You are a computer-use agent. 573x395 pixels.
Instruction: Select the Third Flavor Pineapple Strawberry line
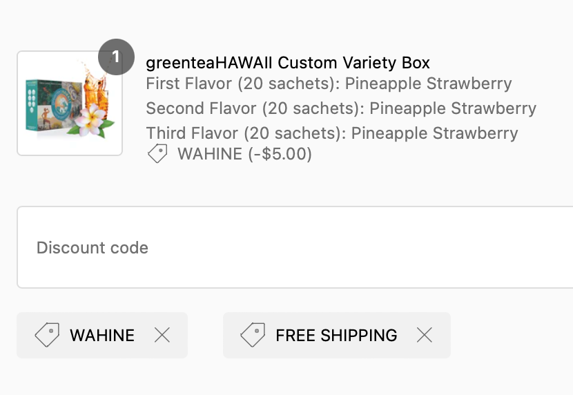332,133
